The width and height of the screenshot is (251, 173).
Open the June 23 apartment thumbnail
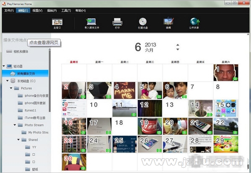[74, 144]
